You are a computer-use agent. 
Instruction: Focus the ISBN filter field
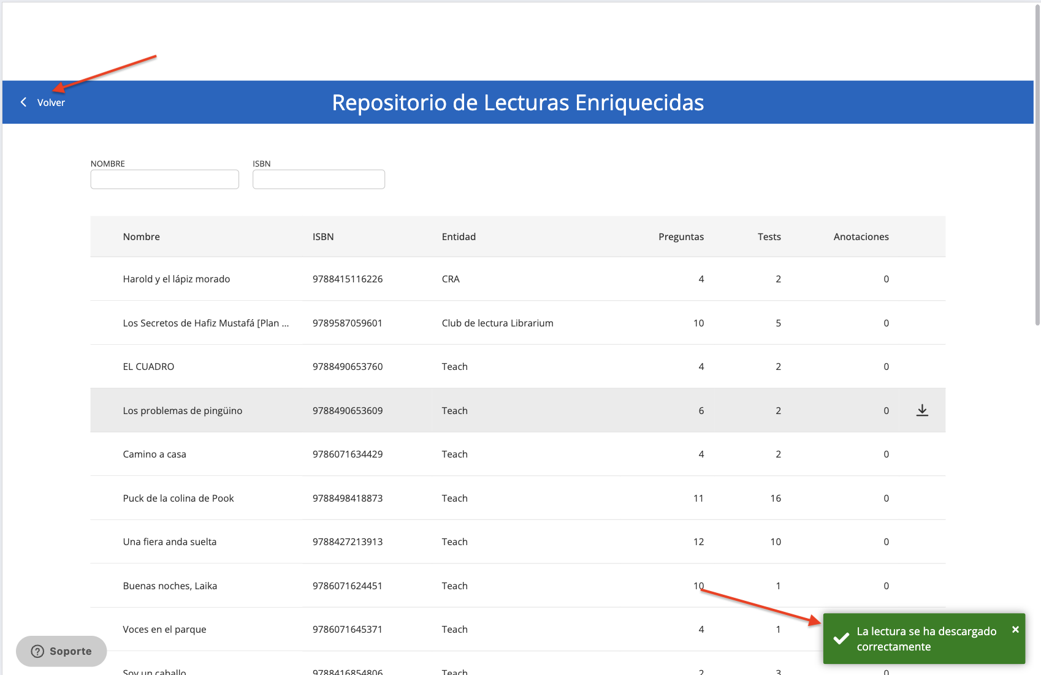coord(319,179)
